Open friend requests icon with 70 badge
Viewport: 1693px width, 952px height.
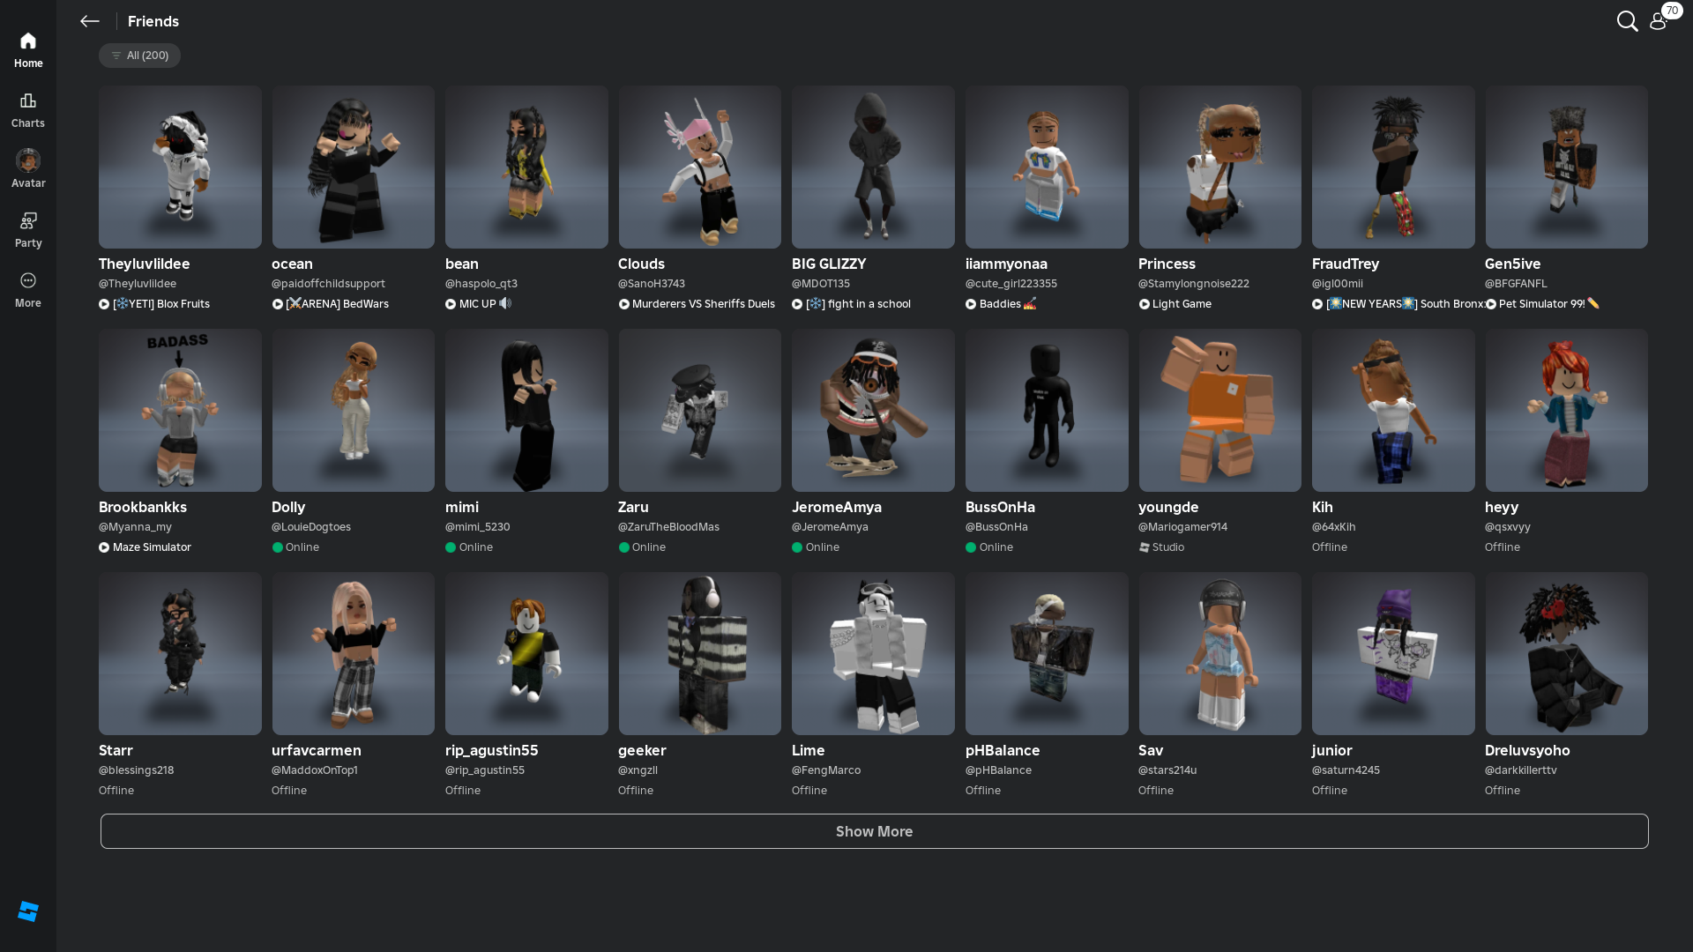point(1659,21)
